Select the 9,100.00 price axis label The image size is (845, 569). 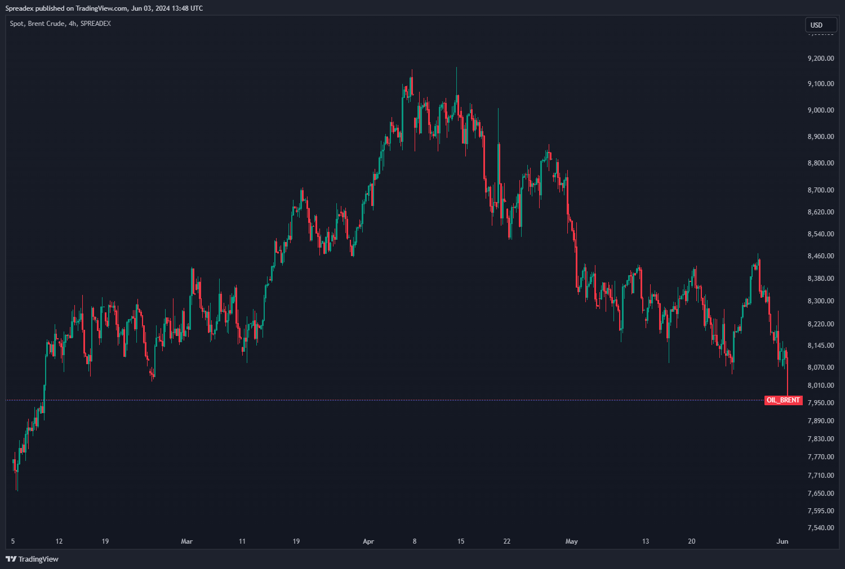click(x=821, y=84)
